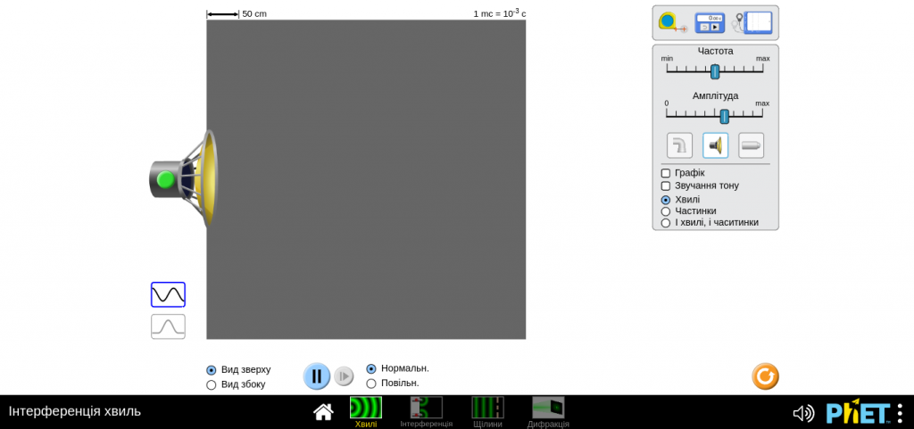Image resolution: width=914 pixels, height=429 pixels.
Task: Set speed to Повільн.
Action: pyautogui.click(x=370, y=384)
